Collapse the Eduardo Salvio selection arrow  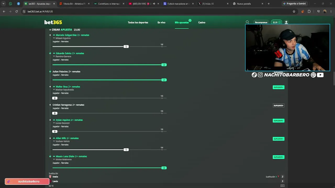click(54, 53)
